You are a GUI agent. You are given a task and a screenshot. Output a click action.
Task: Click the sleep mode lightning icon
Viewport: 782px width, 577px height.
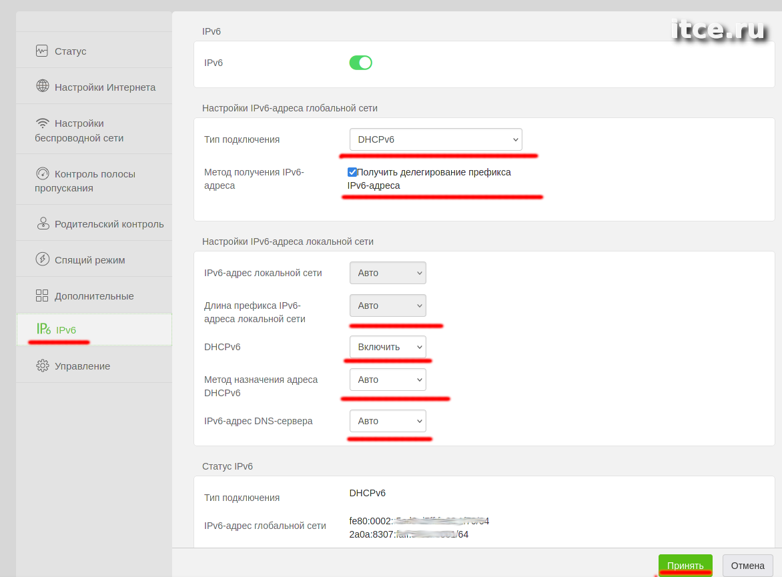coord(43,259)
